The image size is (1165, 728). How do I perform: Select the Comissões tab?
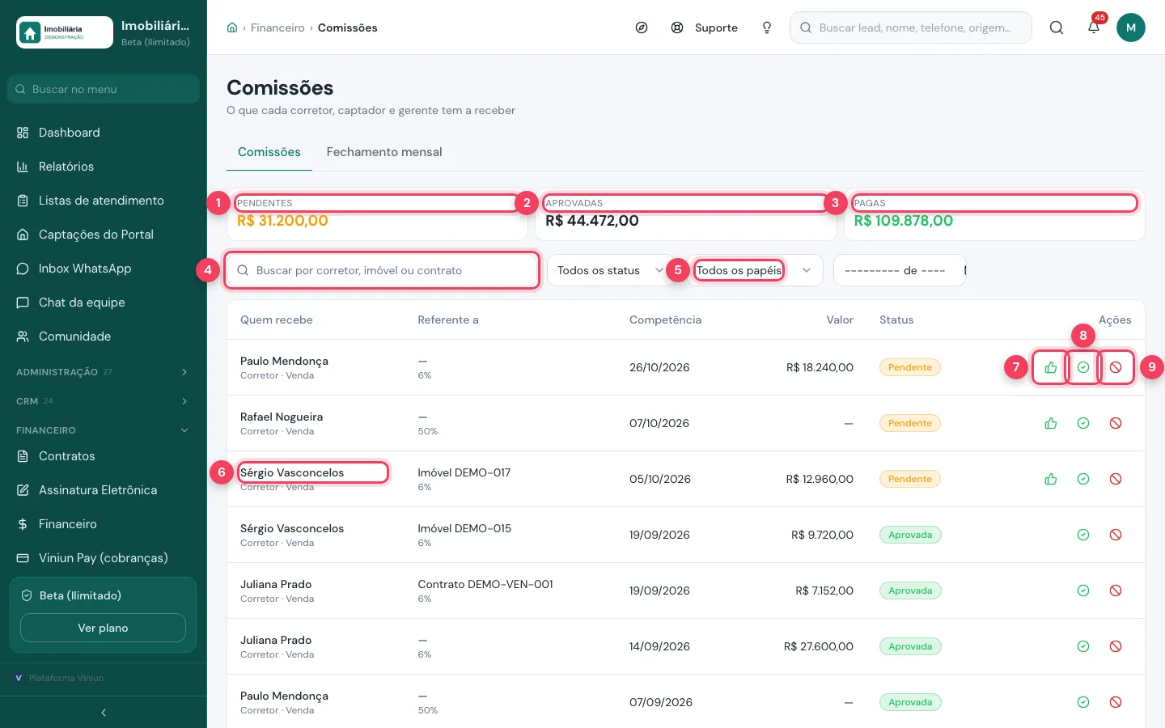(269, 152)
